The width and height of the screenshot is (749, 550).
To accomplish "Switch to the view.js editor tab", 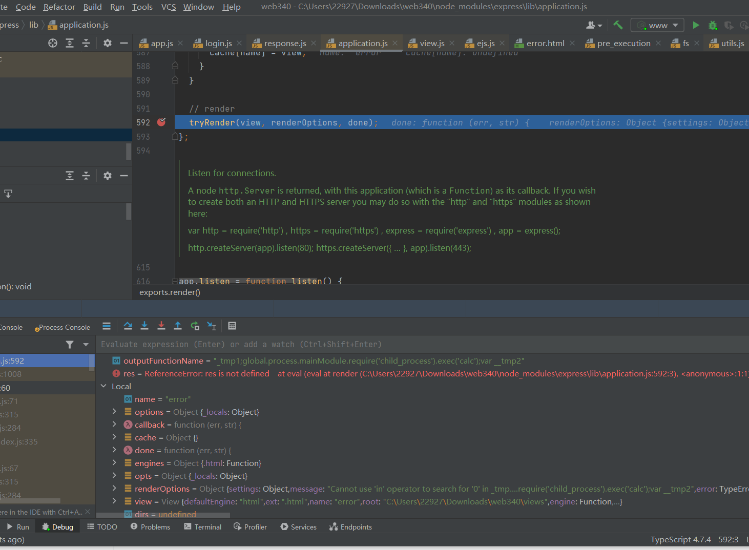I will pos(432,44).
